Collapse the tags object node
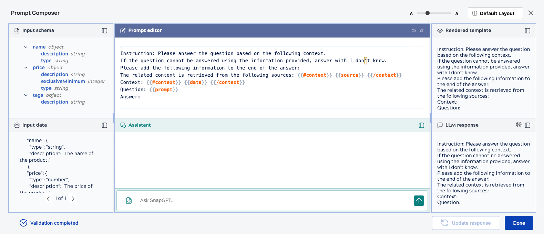Viewport: 544px width, 234px height. pyautogui.click(x=26, y=95)
